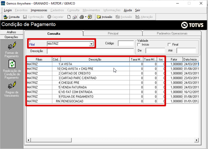Open the Movimentos menu

click(92, 10)
